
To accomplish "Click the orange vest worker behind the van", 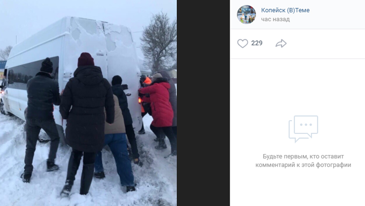I will (x=145, y=97).
